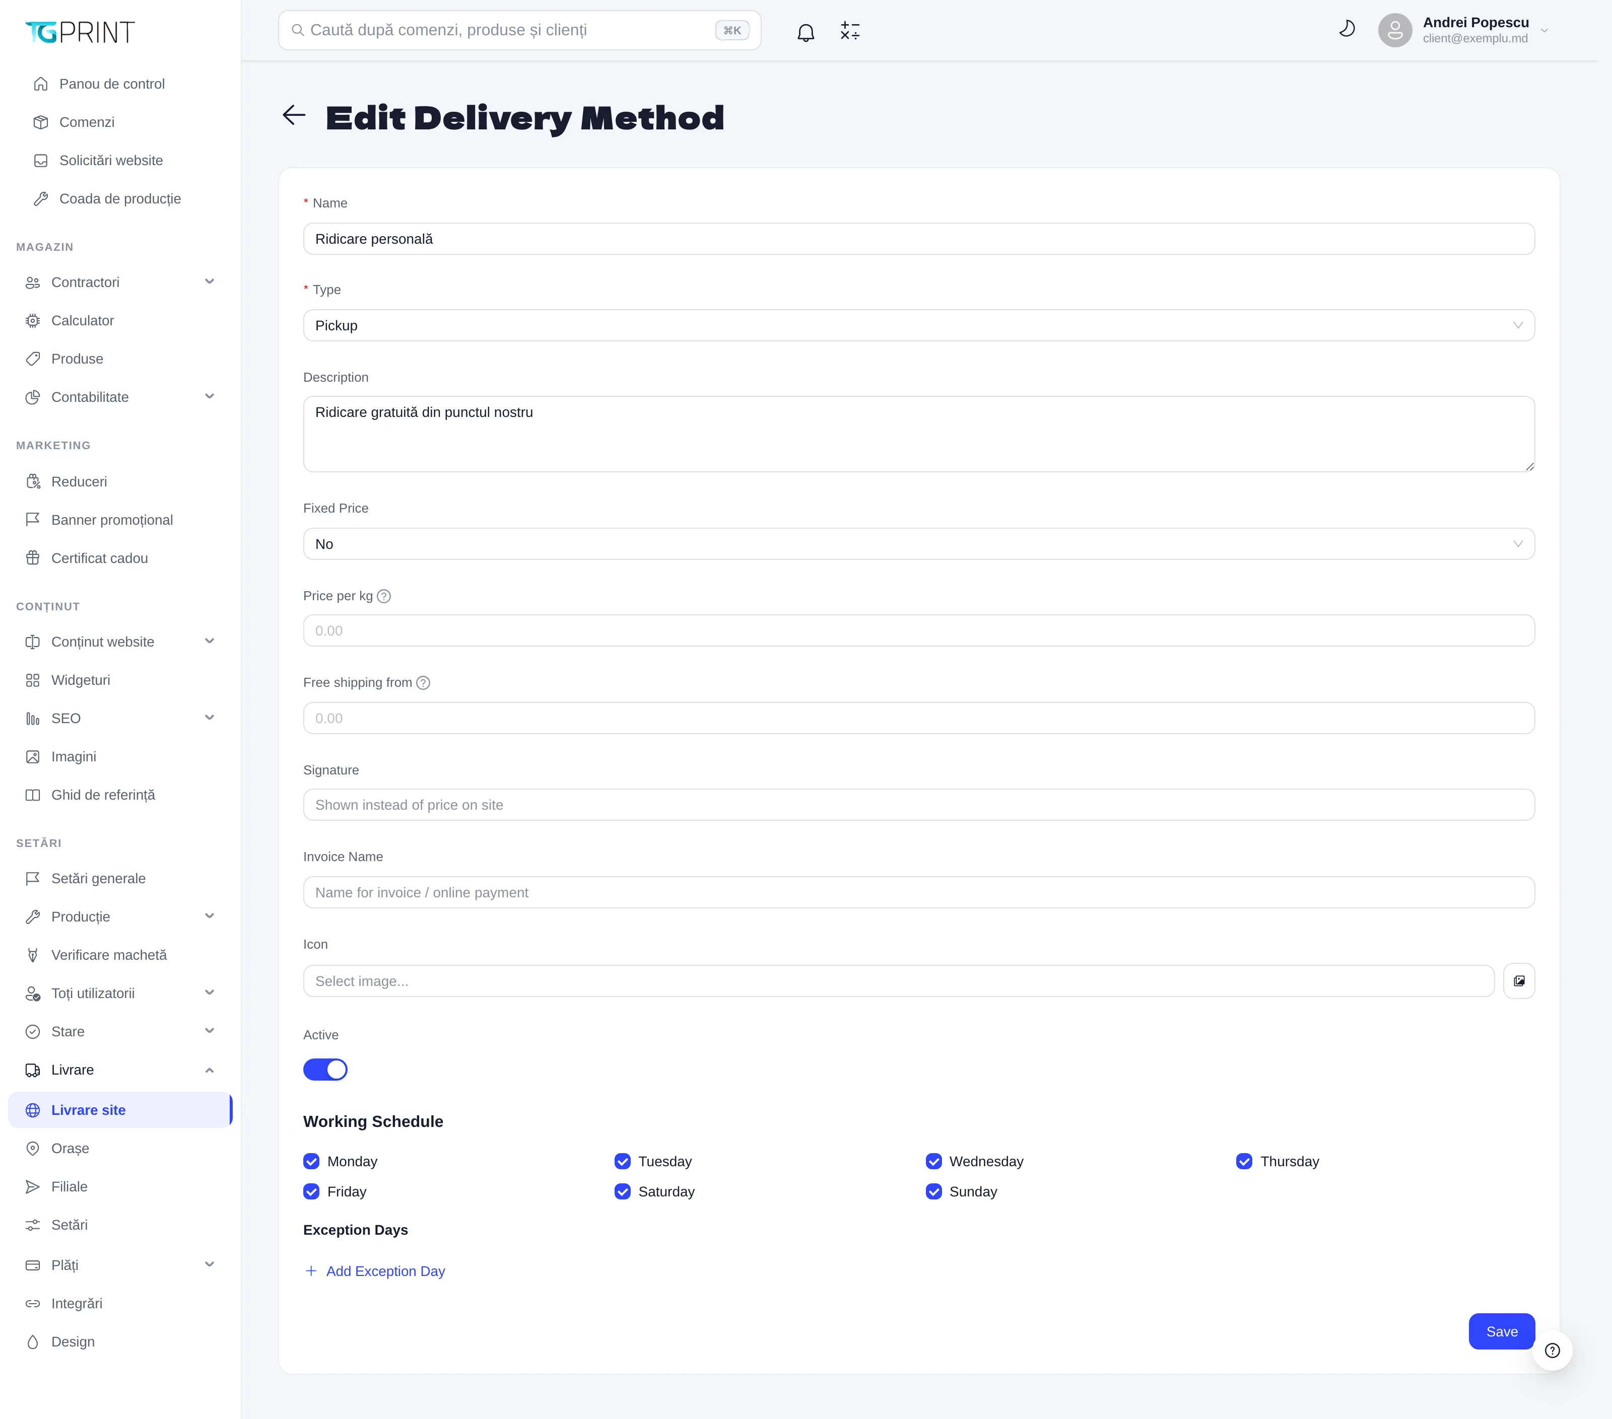Open user account dropdown chevron
This screenshot has width=1612, height=1419.
1544,31
